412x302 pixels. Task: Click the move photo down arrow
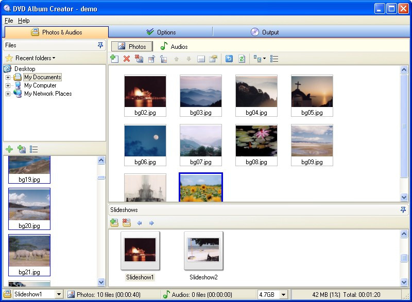(188, 59)
